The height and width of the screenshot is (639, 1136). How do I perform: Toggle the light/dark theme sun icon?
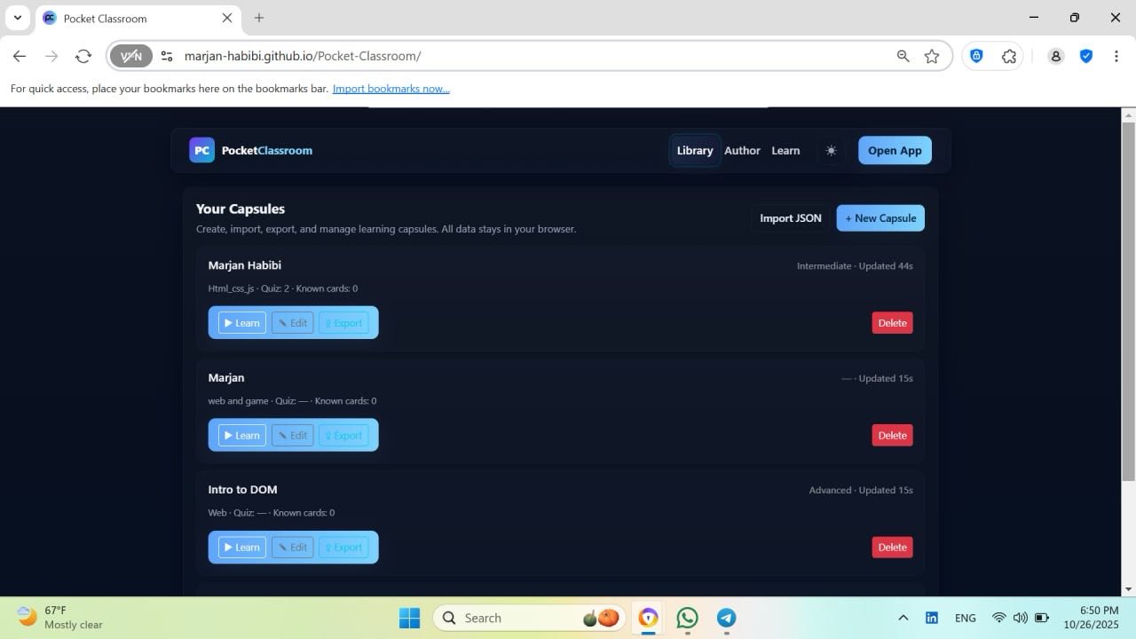[831, 151]
